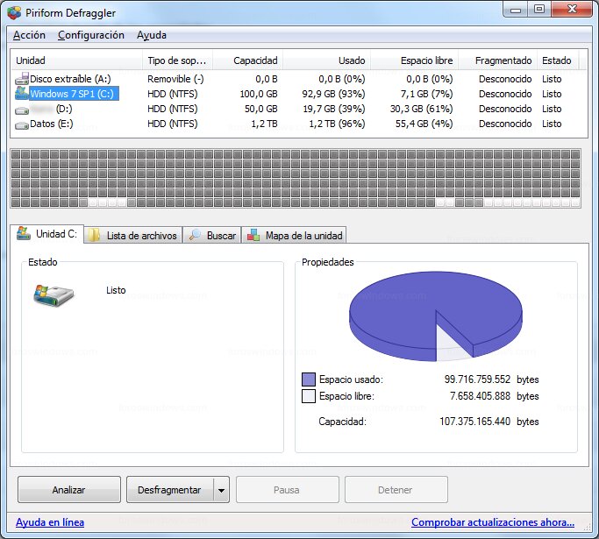The height and width of the screenshot is (539, 599).
Task: Click the large Windows drive icon under Estado
Action: [53, 296]
